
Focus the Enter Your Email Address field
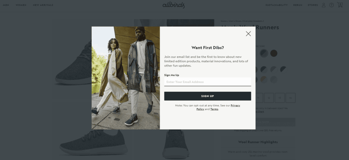click(208, 82)
